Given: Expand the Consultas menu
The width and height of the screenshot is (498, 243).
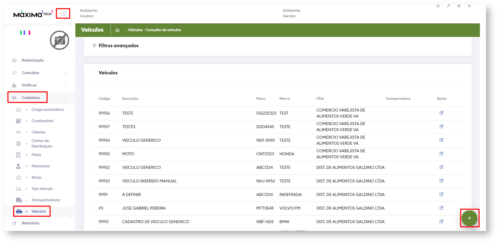Looking at the screenshot, I should pyautogui.click(x=30, y=73).
